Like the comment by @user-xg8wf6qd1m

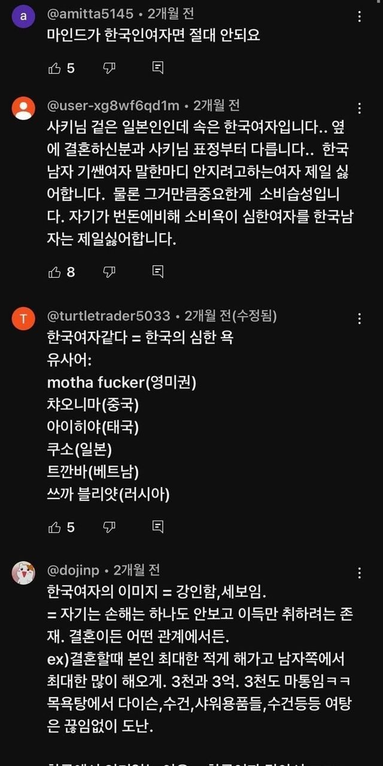(54, 272)
